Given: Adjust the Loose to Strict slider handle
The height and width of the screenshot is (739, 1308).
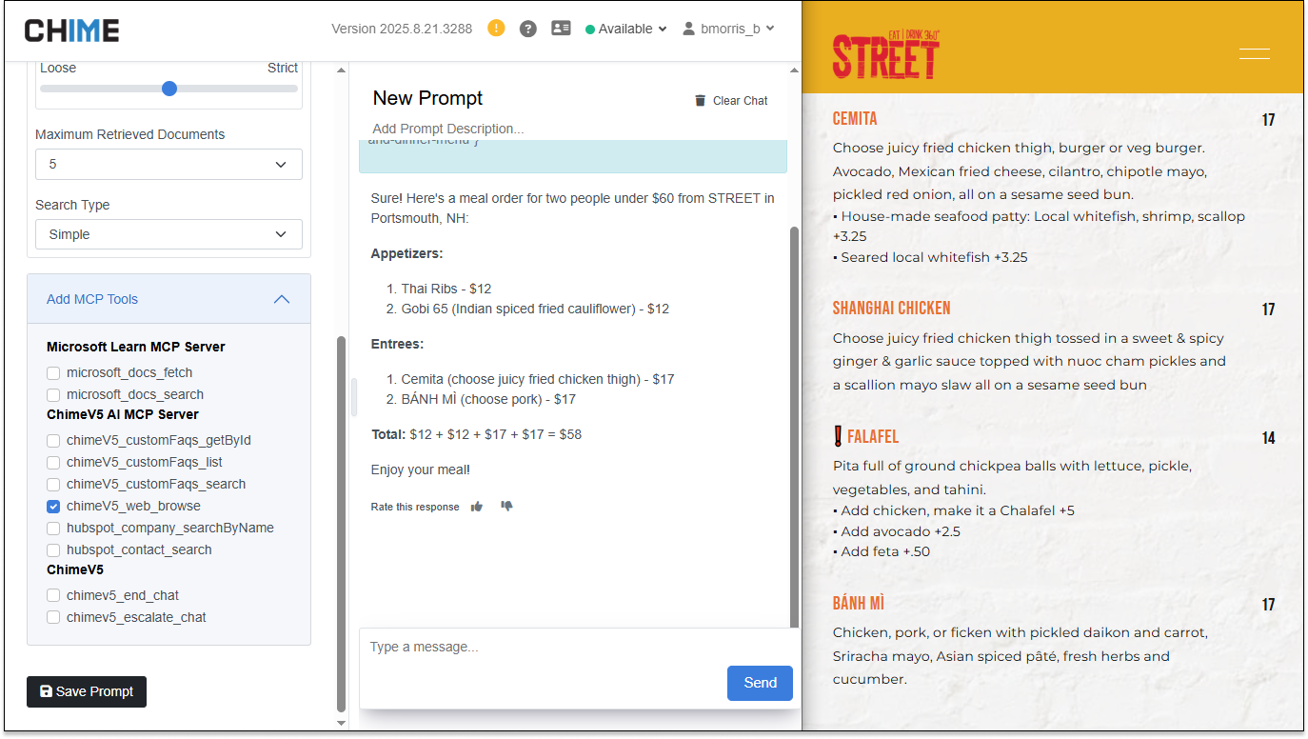Looking at the screenshot, I should click(x=169, y=89).
